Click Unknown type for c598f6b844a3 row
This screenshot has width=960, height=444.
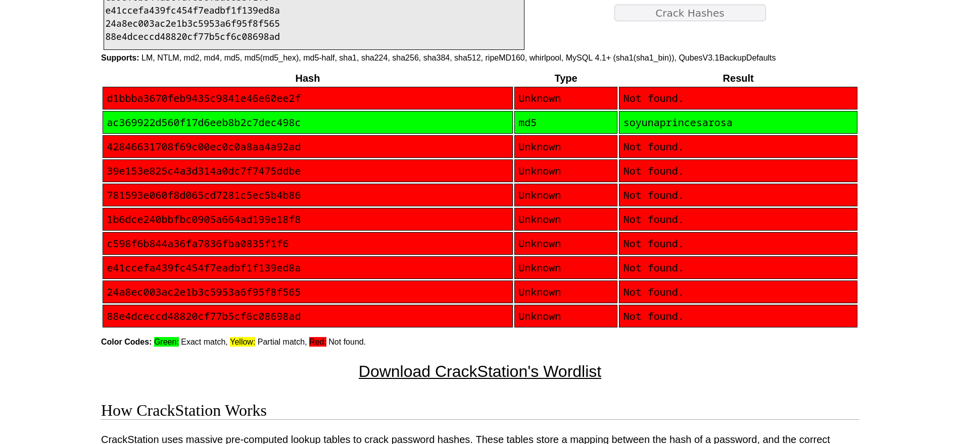(x=566, y=244)
